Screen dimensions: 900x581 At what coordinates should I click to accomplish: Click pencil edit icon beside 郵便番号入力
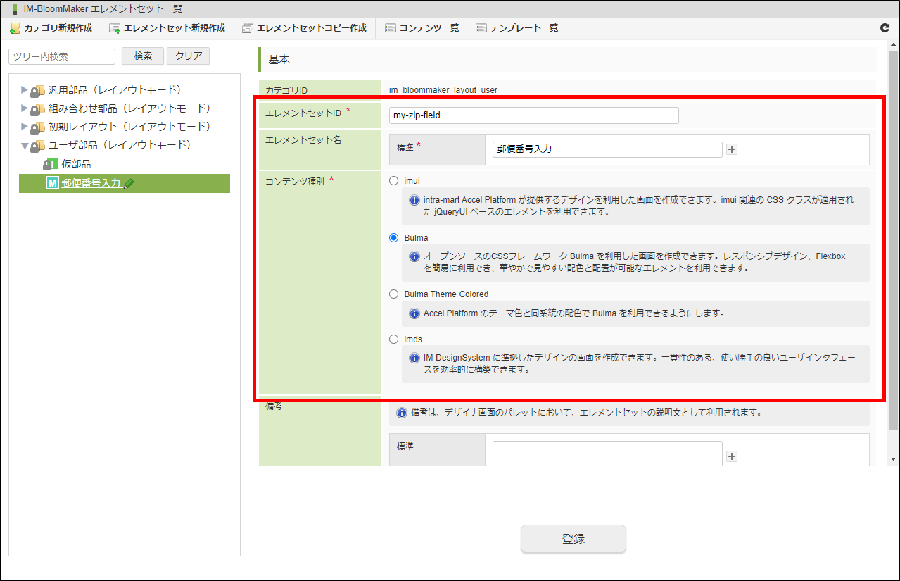(129, 184)
